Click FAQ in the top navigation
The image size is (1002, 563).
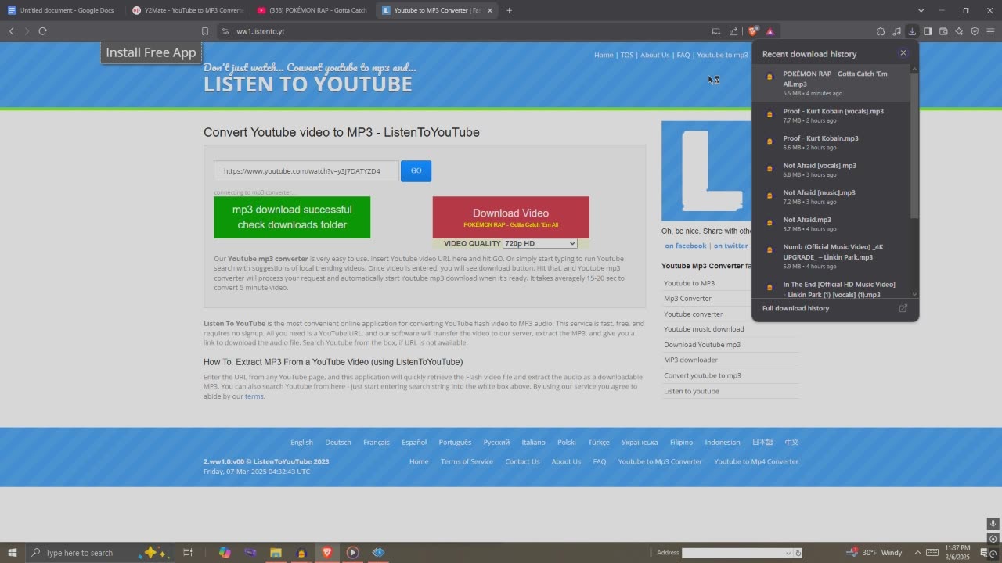coord(683,55)
